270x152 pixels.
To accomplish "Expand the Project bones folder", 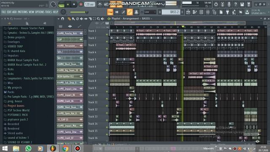I will [x=16, y=106].
